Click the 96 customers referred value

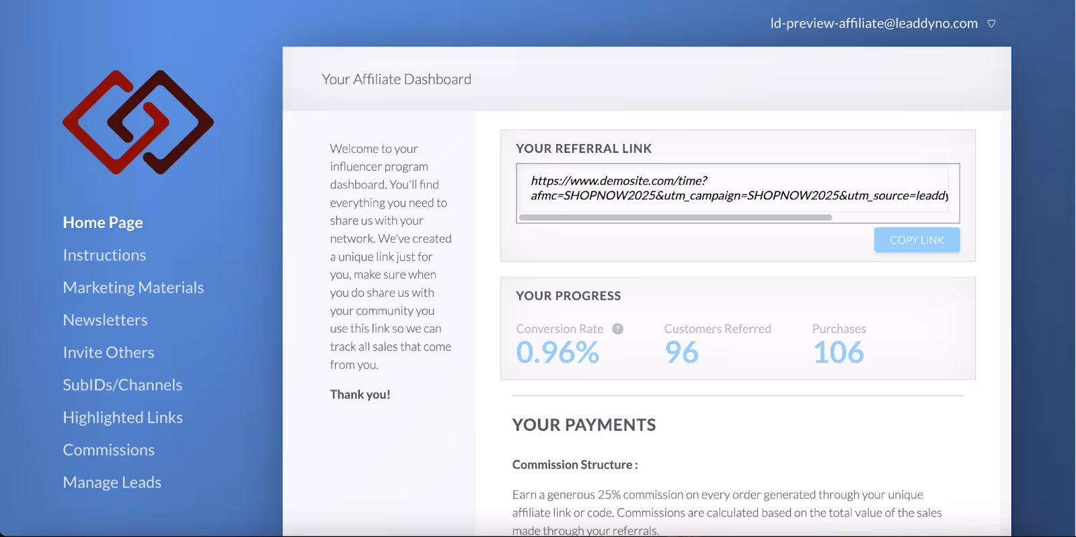[681, 353]
